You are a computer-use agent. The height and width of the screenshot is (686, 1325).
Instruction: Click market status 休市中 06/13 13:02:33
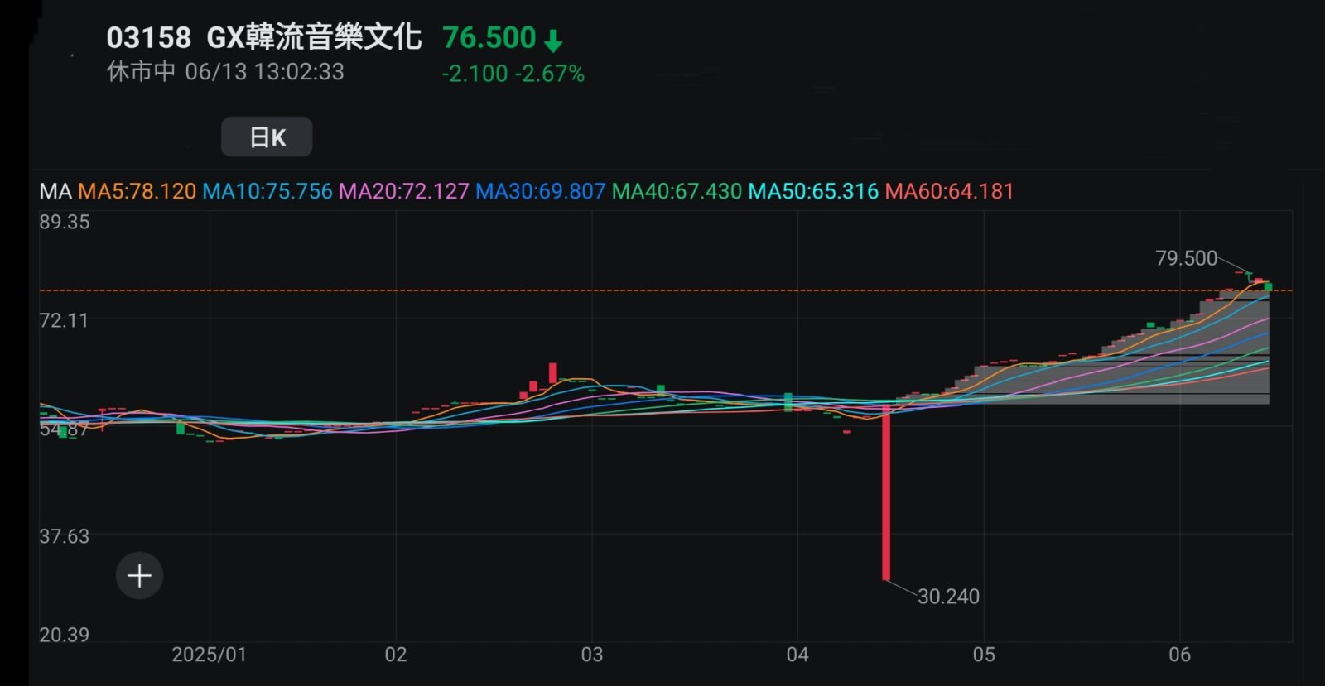(225, 72)
